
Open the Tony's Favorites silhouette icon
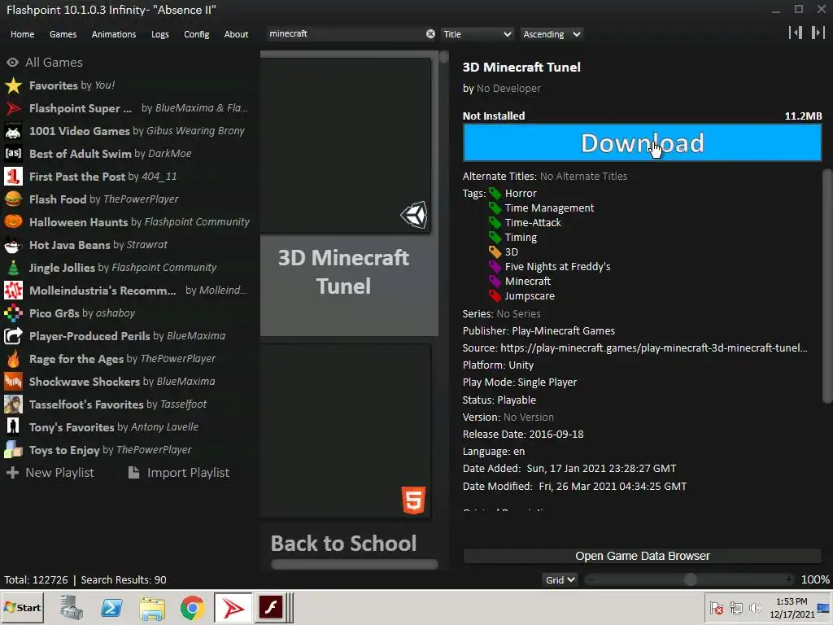coord(13,427)
